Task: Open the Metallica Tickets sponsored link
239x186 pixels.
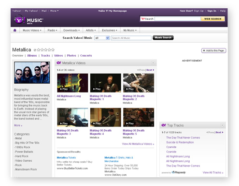Action: (66, 157)
